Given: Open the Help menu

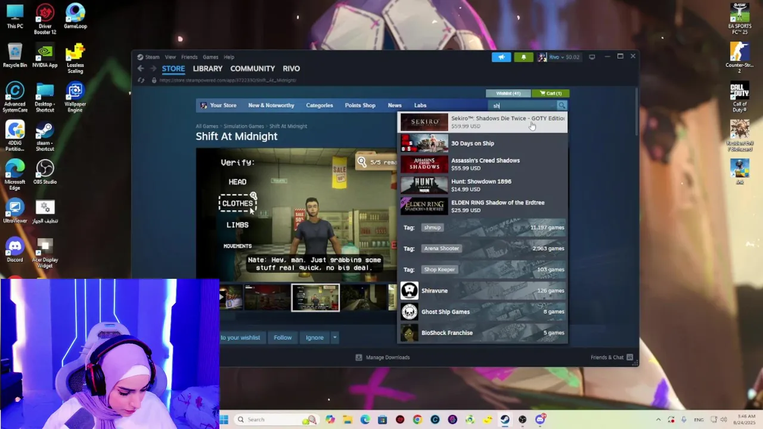Looking at the screenshot, I should 229,57.
